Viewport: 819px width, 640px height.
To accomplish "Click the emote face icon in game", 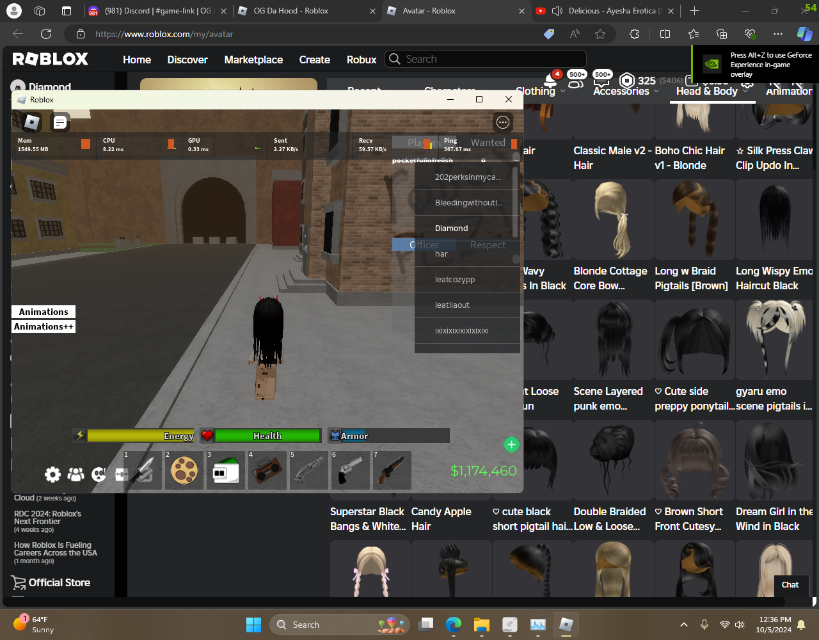I will coord(99,474).
